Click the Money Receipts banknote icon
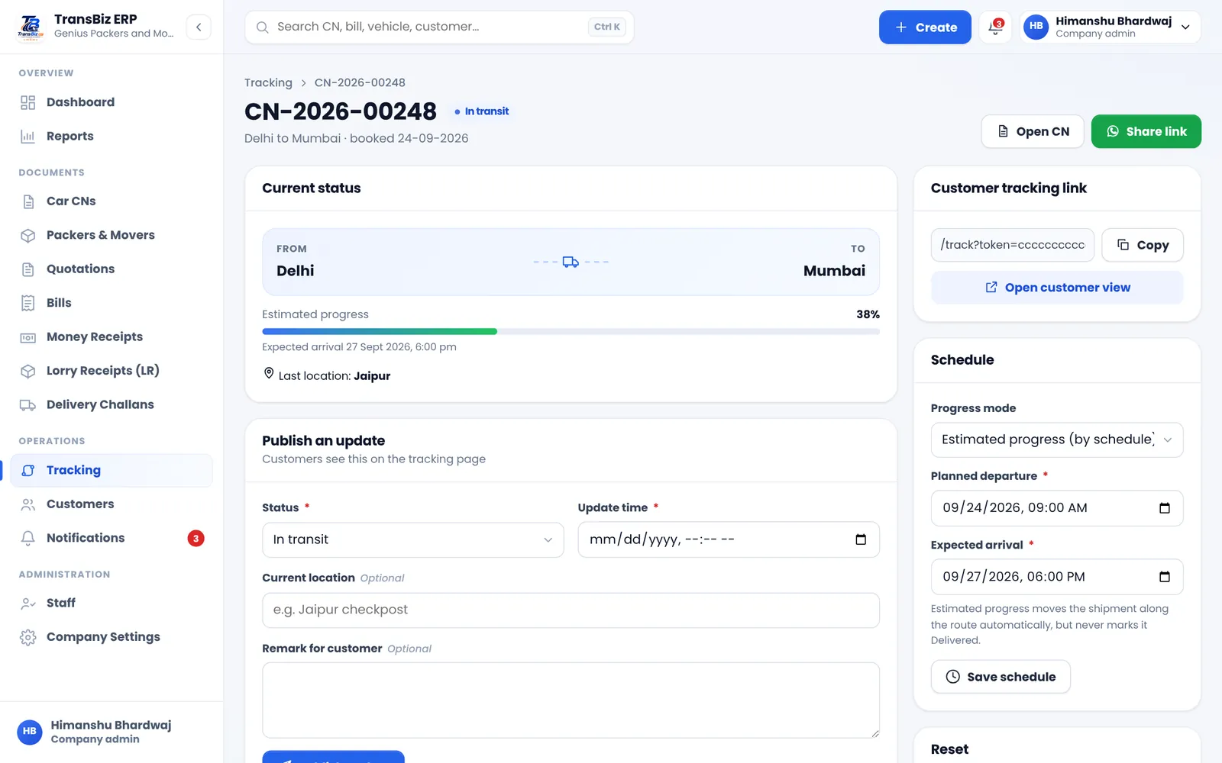 (x=28, y=337)
